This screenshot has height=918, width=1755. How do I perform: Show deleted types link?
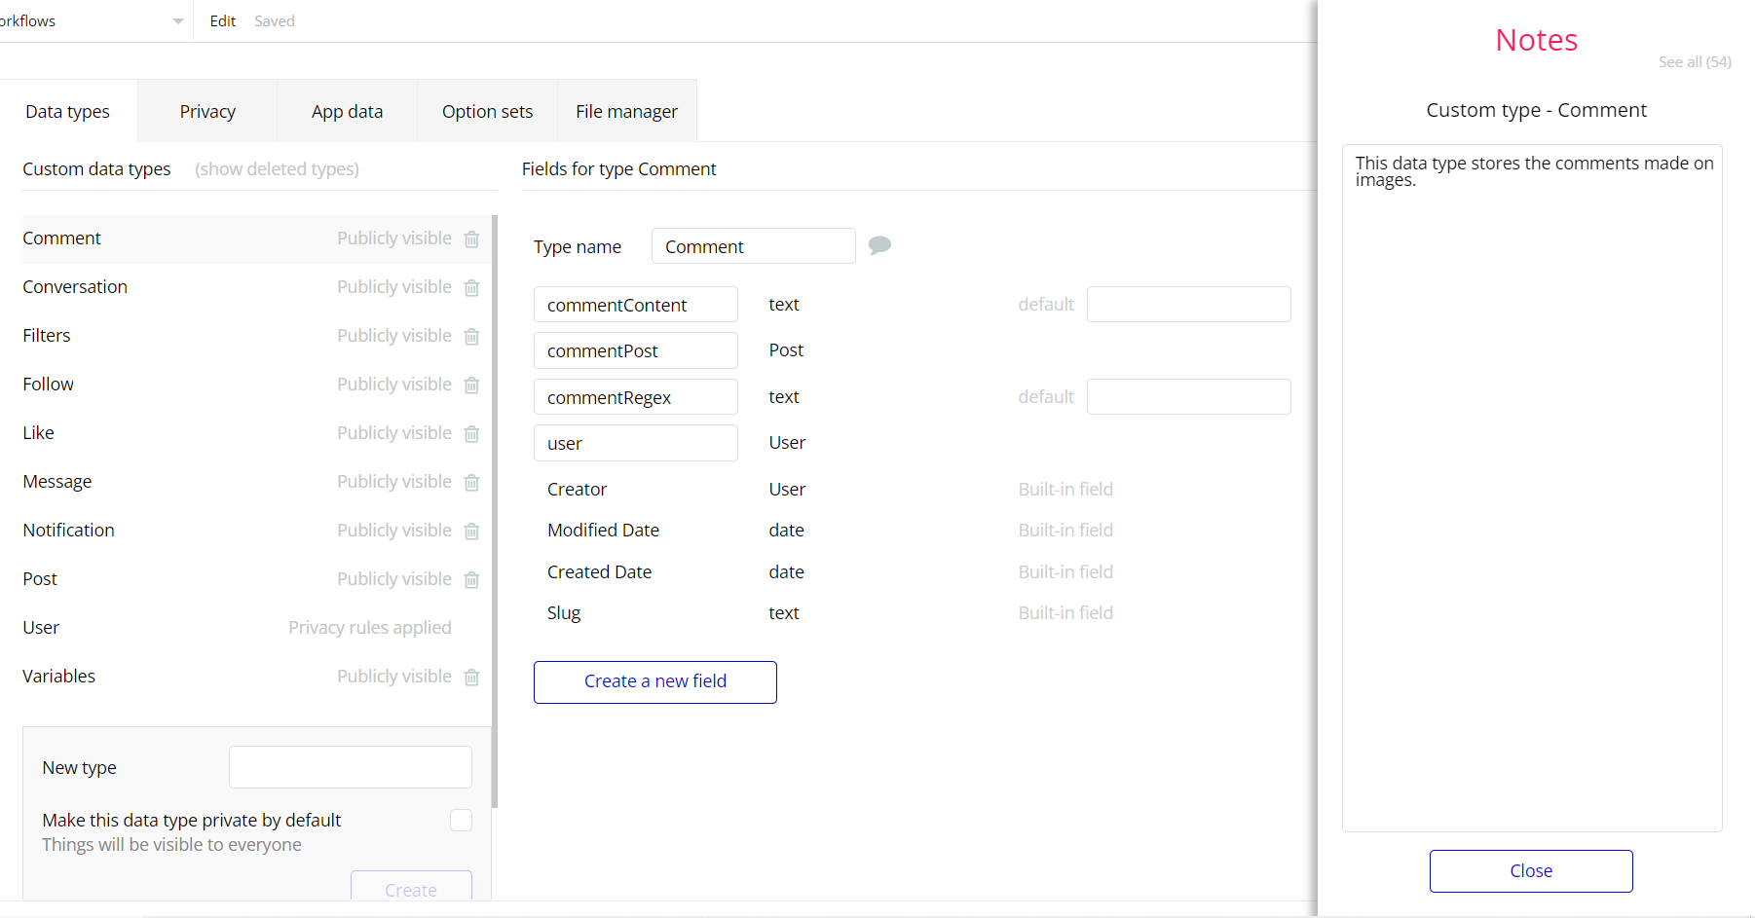click(x=277, y=169)
